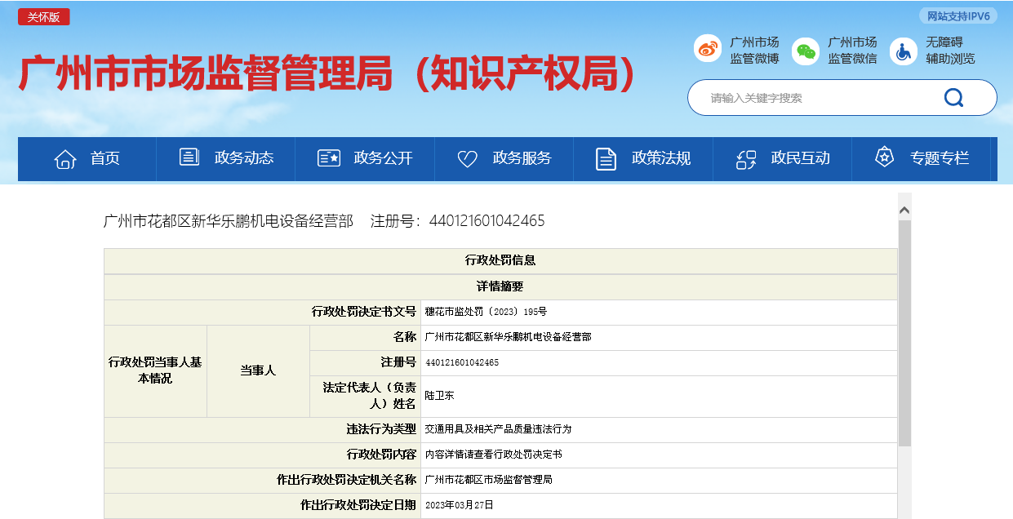Click the 政务动态 document icon
The image size is (1013, 519).
(189, 157)
